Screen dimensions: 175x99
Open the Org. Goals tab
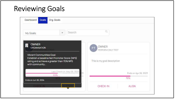tap(54, 20)
